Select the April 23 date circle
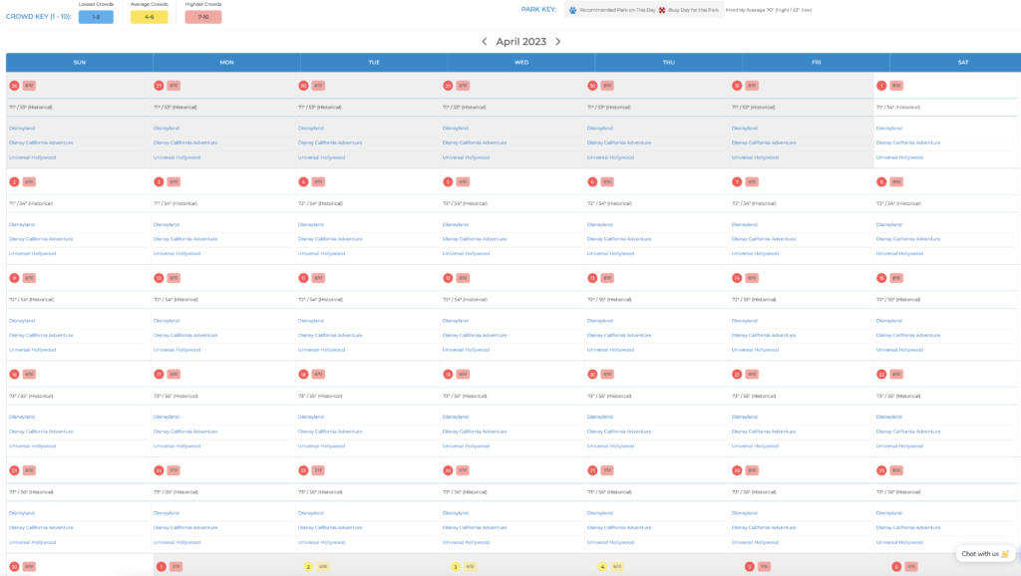 click(x=14, y=470)
